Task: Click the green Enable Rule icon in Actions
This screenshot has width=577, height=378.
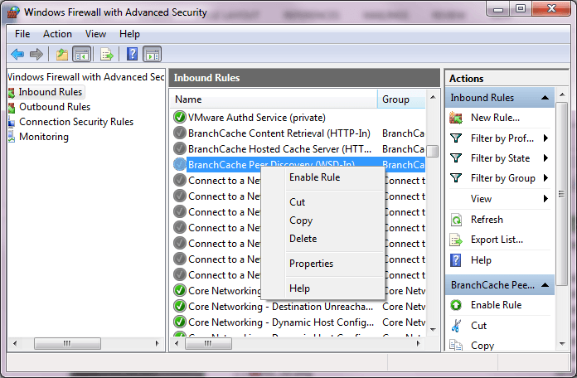Action: [456, 305]
